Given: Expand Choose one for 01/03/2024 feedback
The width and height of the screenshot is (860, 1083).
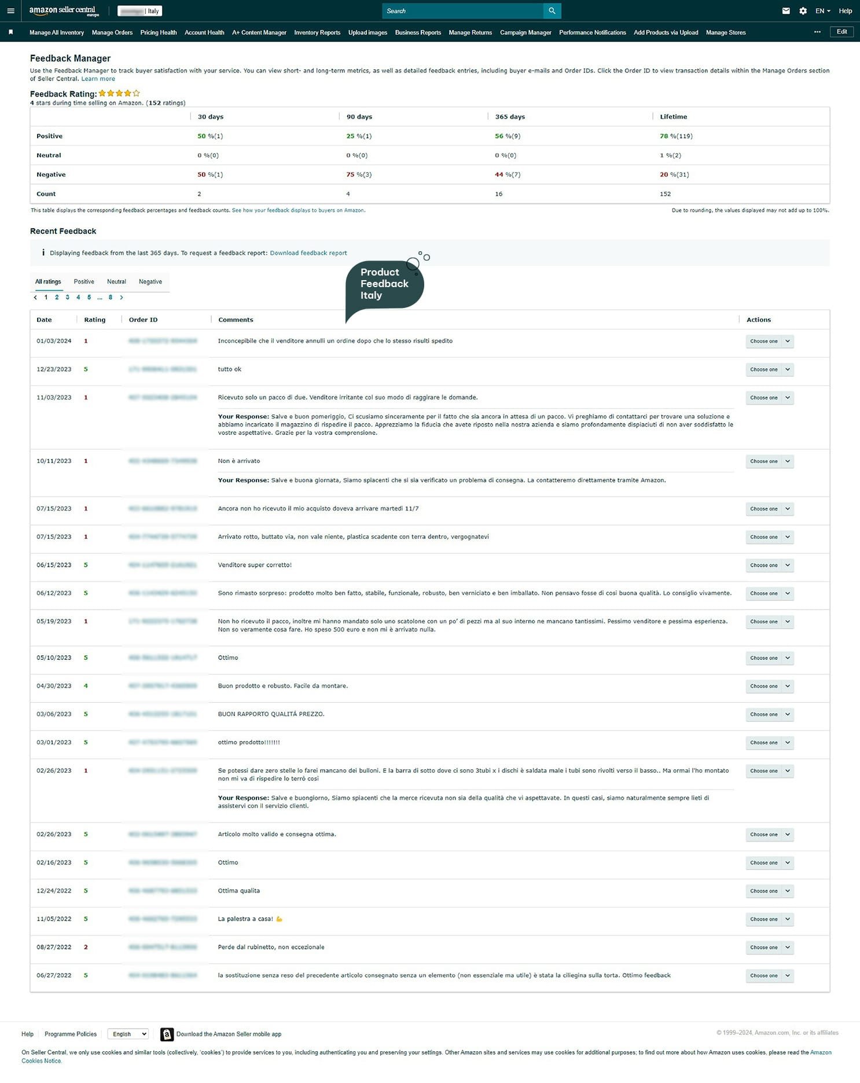Looking at the screenshot, I should tap(769, 342).
